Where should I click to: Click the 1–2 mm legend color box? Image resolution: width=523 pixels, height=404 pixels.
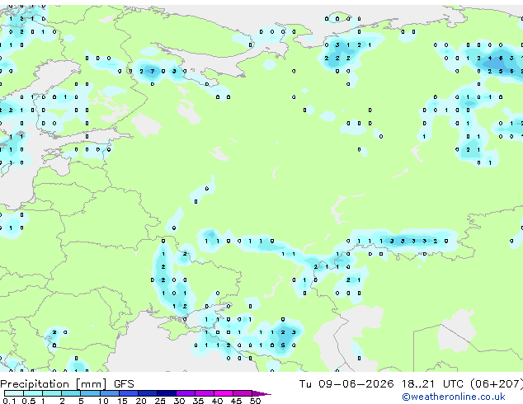[52, 393]
